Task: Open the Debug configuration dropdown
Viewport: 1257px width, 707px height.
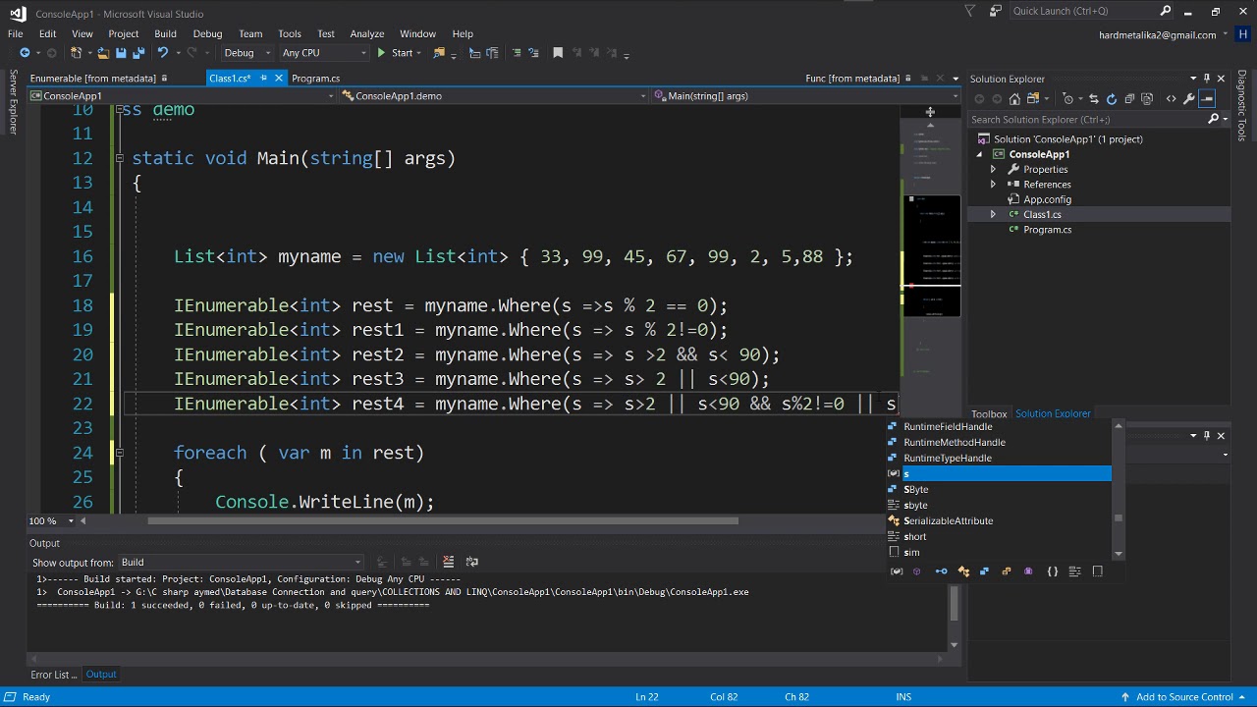Action: [x=246, y=53]
